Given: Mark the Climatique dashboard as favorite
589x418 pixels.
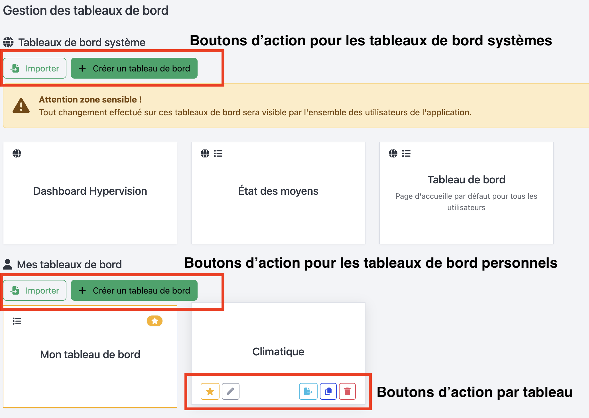Looking at the screenshot, I should coord(210,392).
